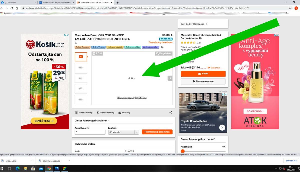Click dealer star rating
The width and height of the screenshot is (300, 173).
(188, 43)
